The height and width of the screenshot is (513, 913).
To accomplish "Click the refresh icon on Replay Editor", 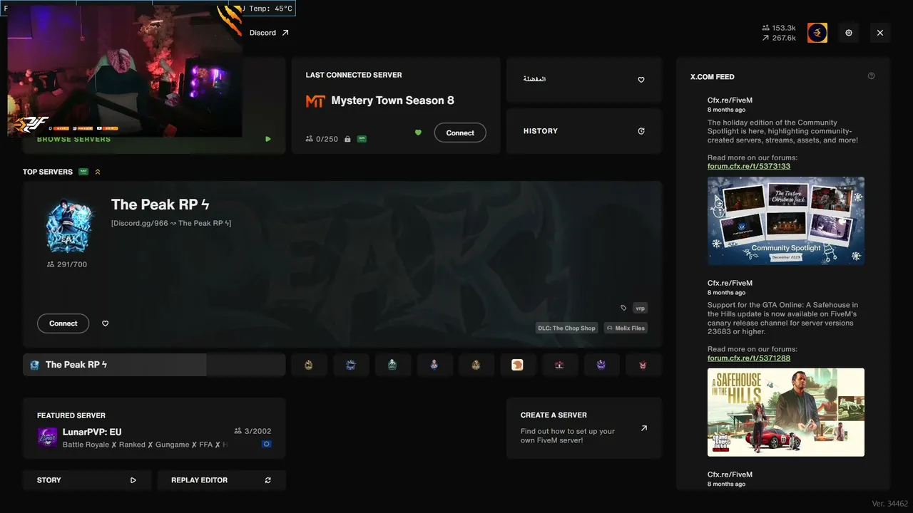I will coord(268,480).
